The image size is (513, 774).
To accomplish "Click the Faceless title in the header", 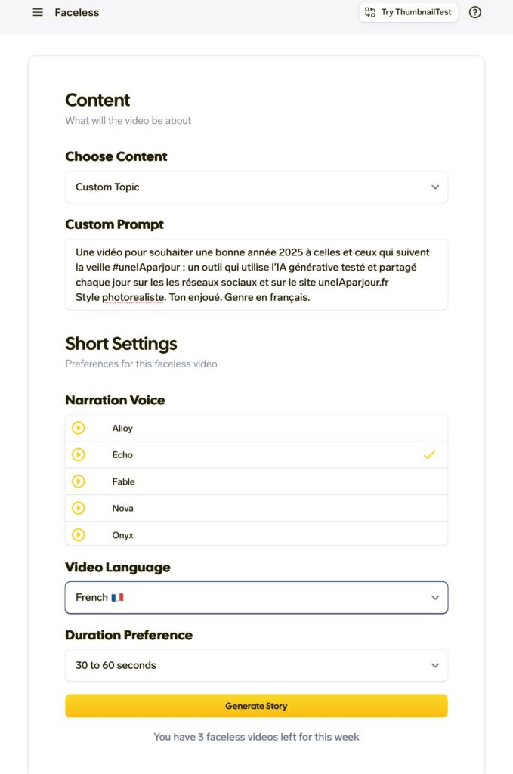I will pos(77,12).
